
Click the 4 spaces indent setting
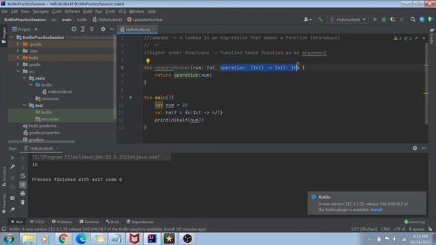[416, 229]
